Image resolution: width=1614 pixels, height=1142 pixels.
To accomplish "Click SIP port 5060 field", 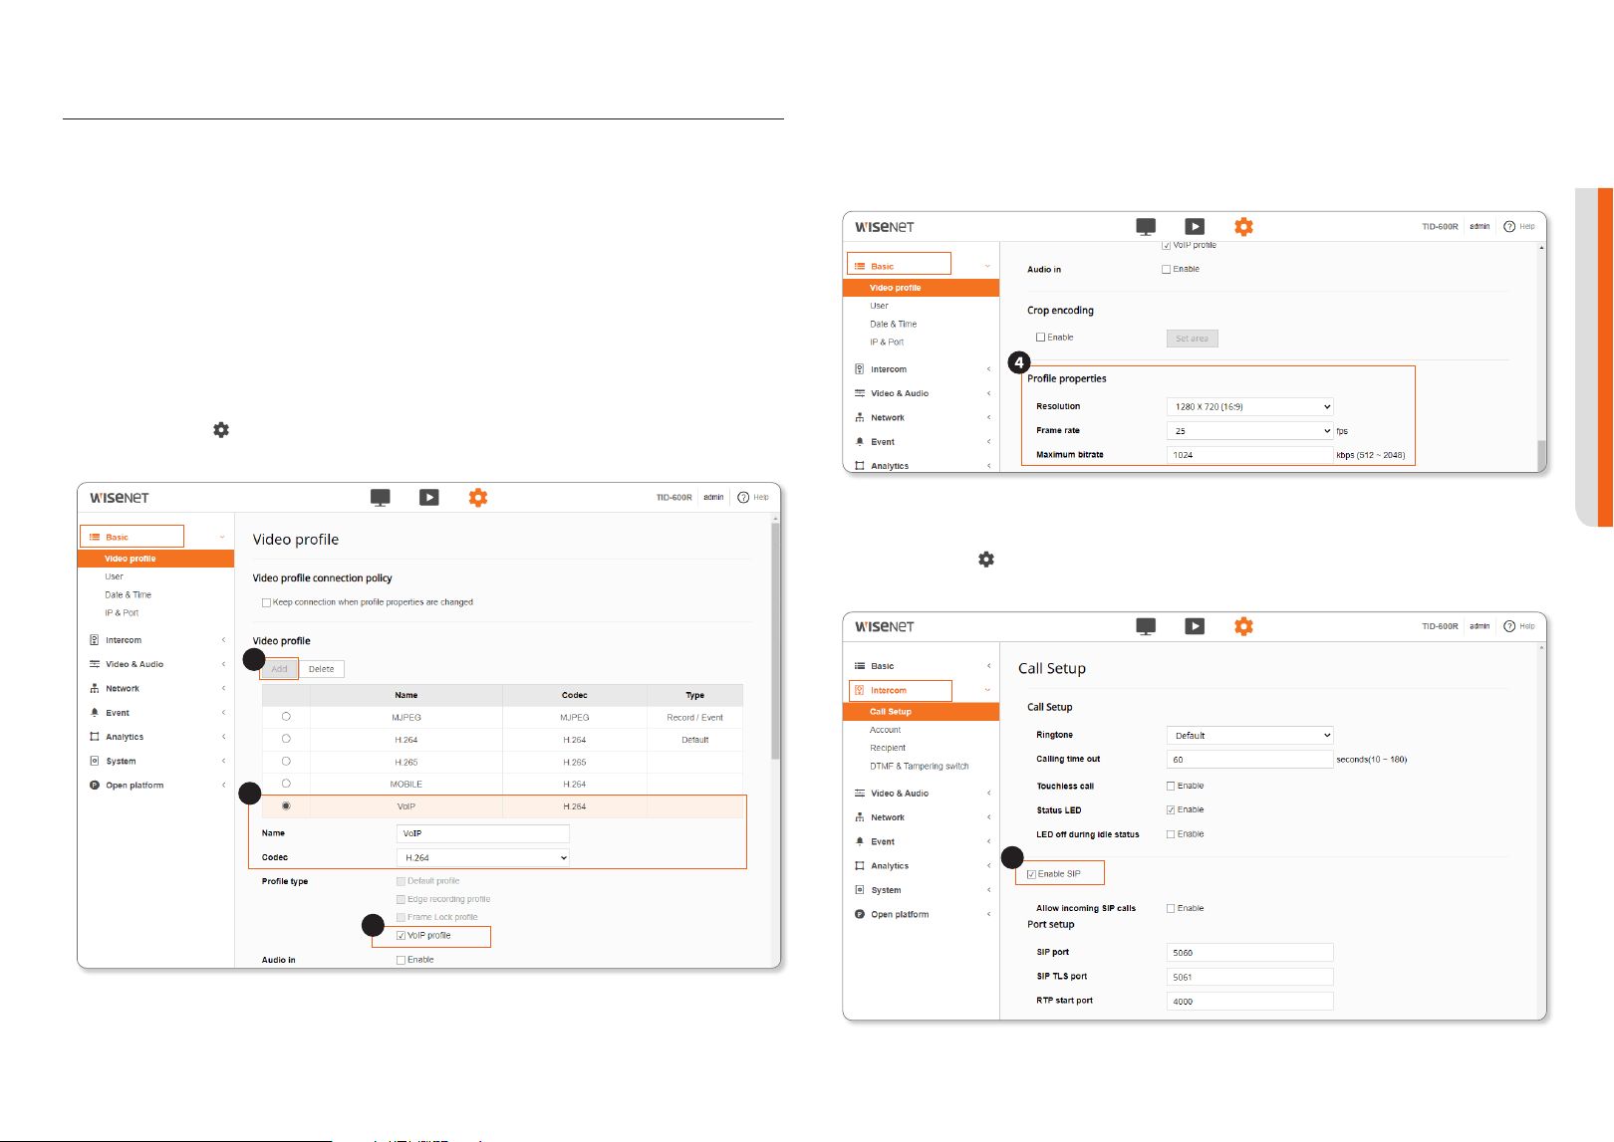I will (x=1249, y=953).
